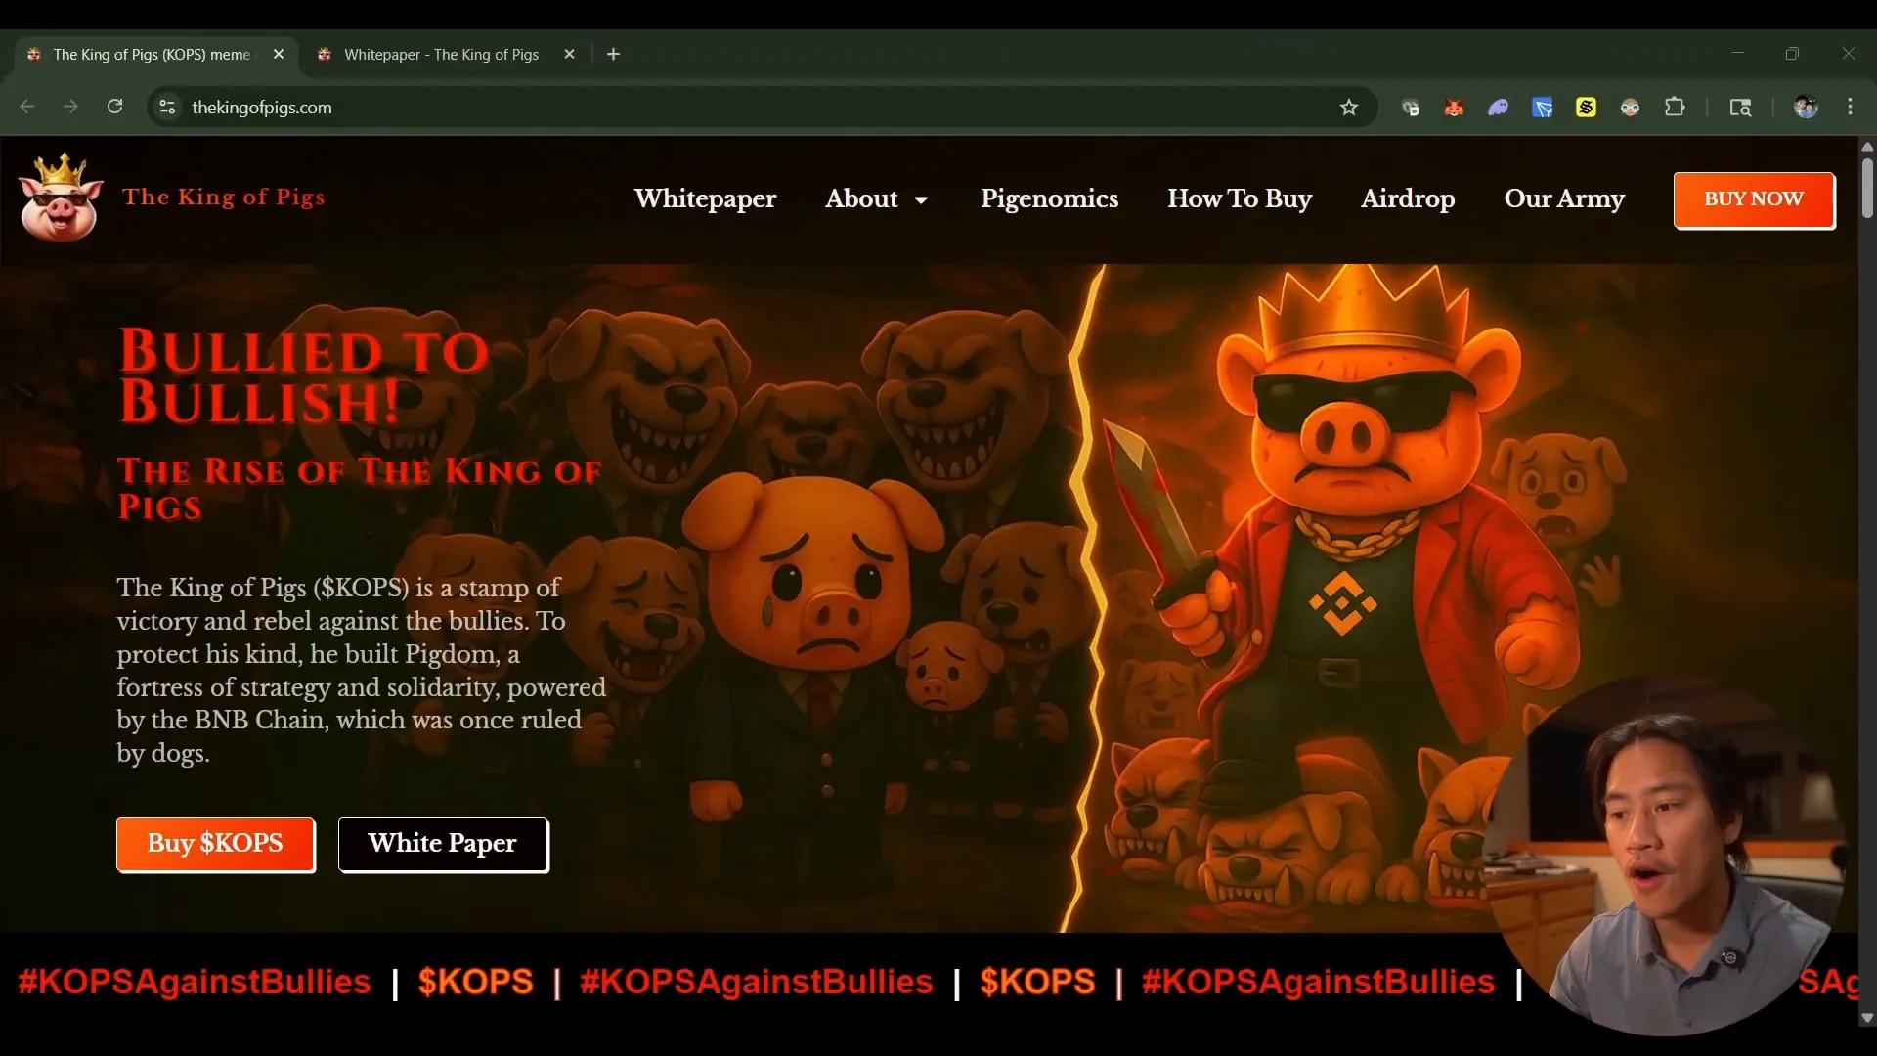Close the King of Pigs (KOPS) meme tab

tap(279, 55)
